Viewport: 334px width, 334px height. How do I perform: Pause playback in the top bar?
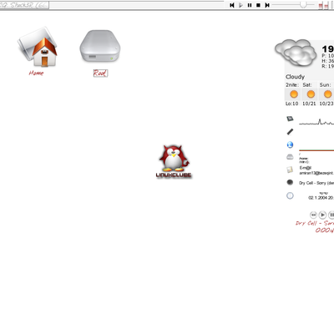tap(250, 5)
